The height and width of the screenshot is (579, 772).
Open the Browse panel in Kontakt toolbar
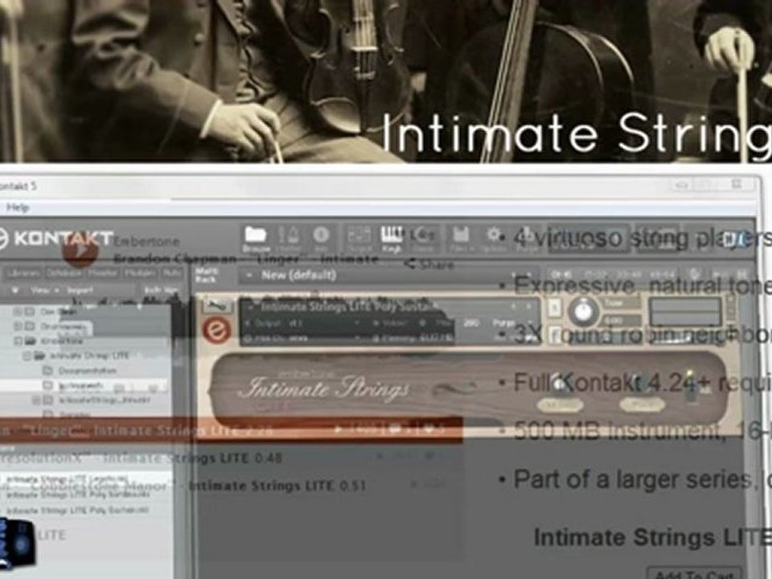tap(256, 240)
